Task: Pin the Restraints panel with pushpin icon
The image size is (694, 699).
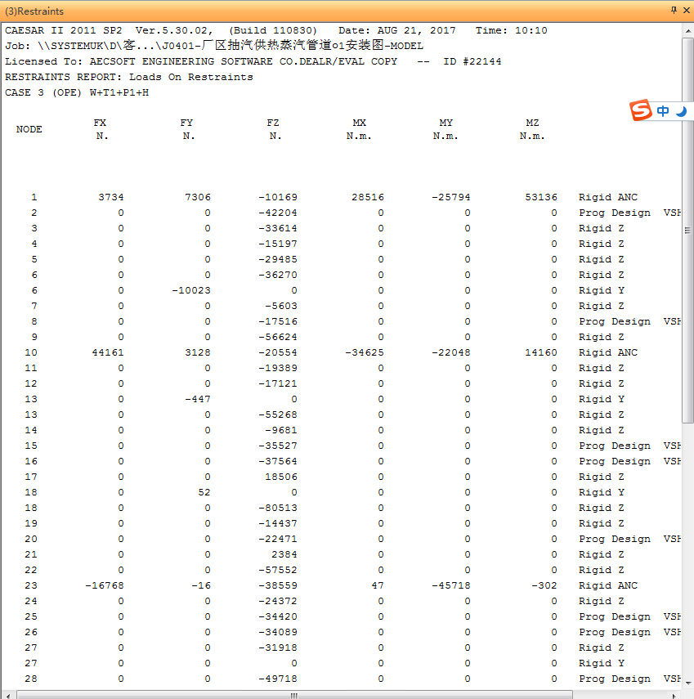Action: click(x=674, y=11)
